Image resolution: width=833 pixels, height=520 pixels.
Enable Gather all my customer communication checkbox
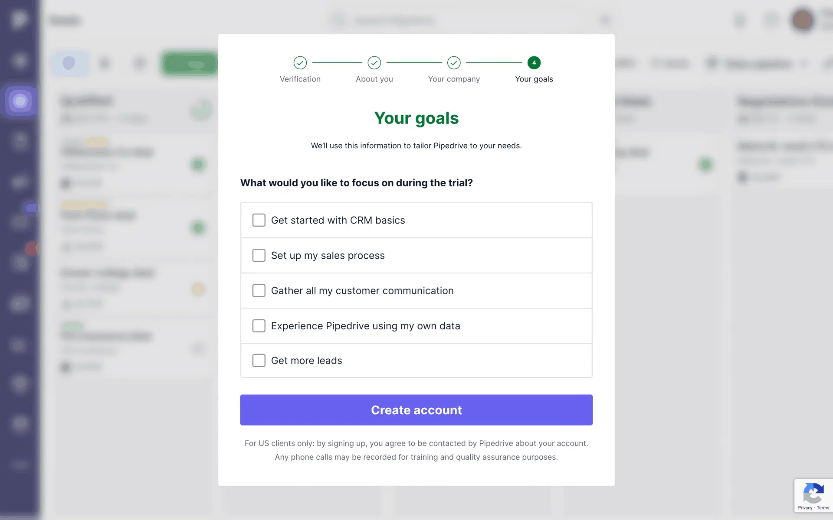tap(259, 291)
